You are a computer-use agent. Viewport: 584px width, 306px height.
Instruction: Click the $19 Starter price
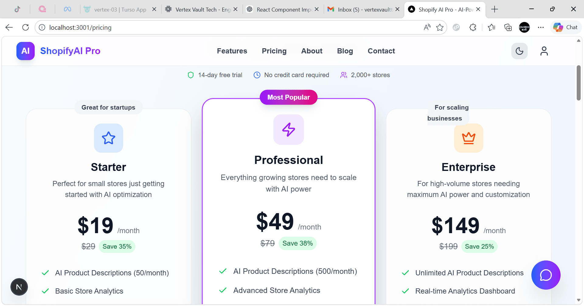(x=96, y=226)
